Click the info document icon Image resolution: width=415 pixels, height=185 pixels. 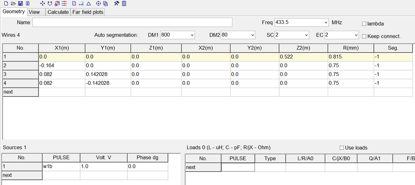(x=28, y=4)
